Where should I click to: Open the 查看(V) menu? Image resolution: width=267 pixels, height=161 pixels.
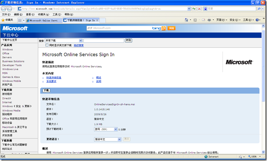coord(30,15)
